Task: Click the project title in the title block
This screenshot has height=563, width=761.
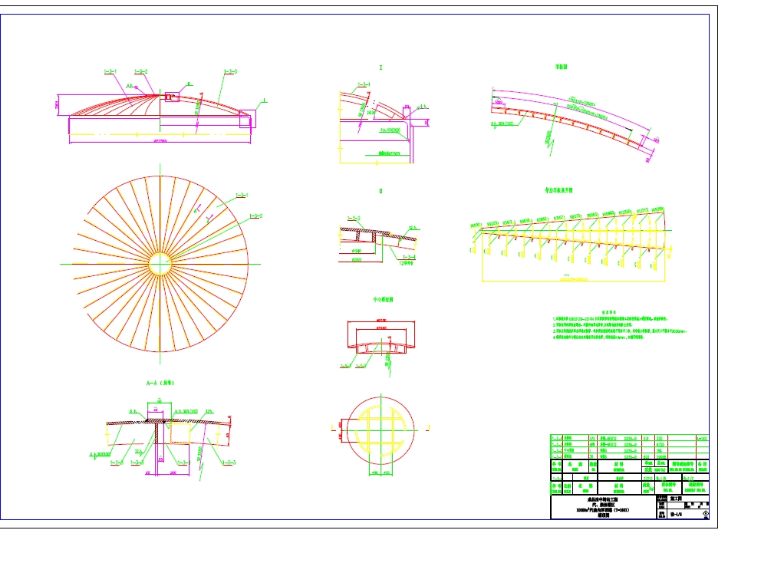Action: coord(601,507)
